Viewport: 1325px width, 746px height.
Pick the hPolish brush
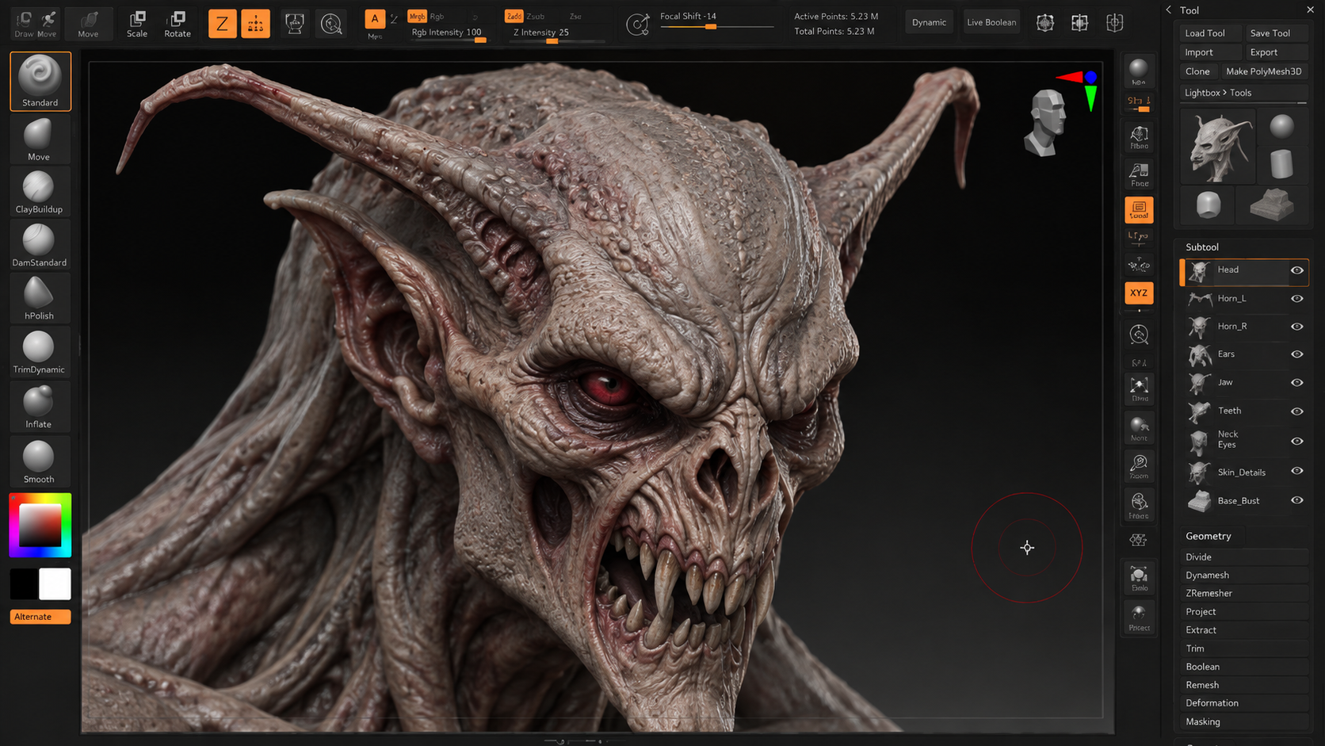(x=39, y=298)
